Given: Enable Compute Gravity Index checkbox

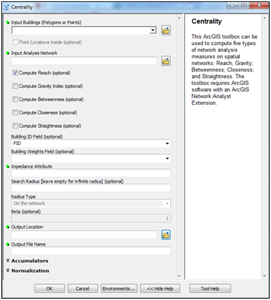Looking at the screenshot, I should pos(15,86).
